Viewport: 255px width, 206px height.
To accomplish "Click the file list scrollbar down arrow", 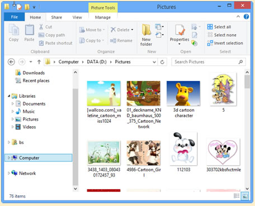I will click(247, 189).
